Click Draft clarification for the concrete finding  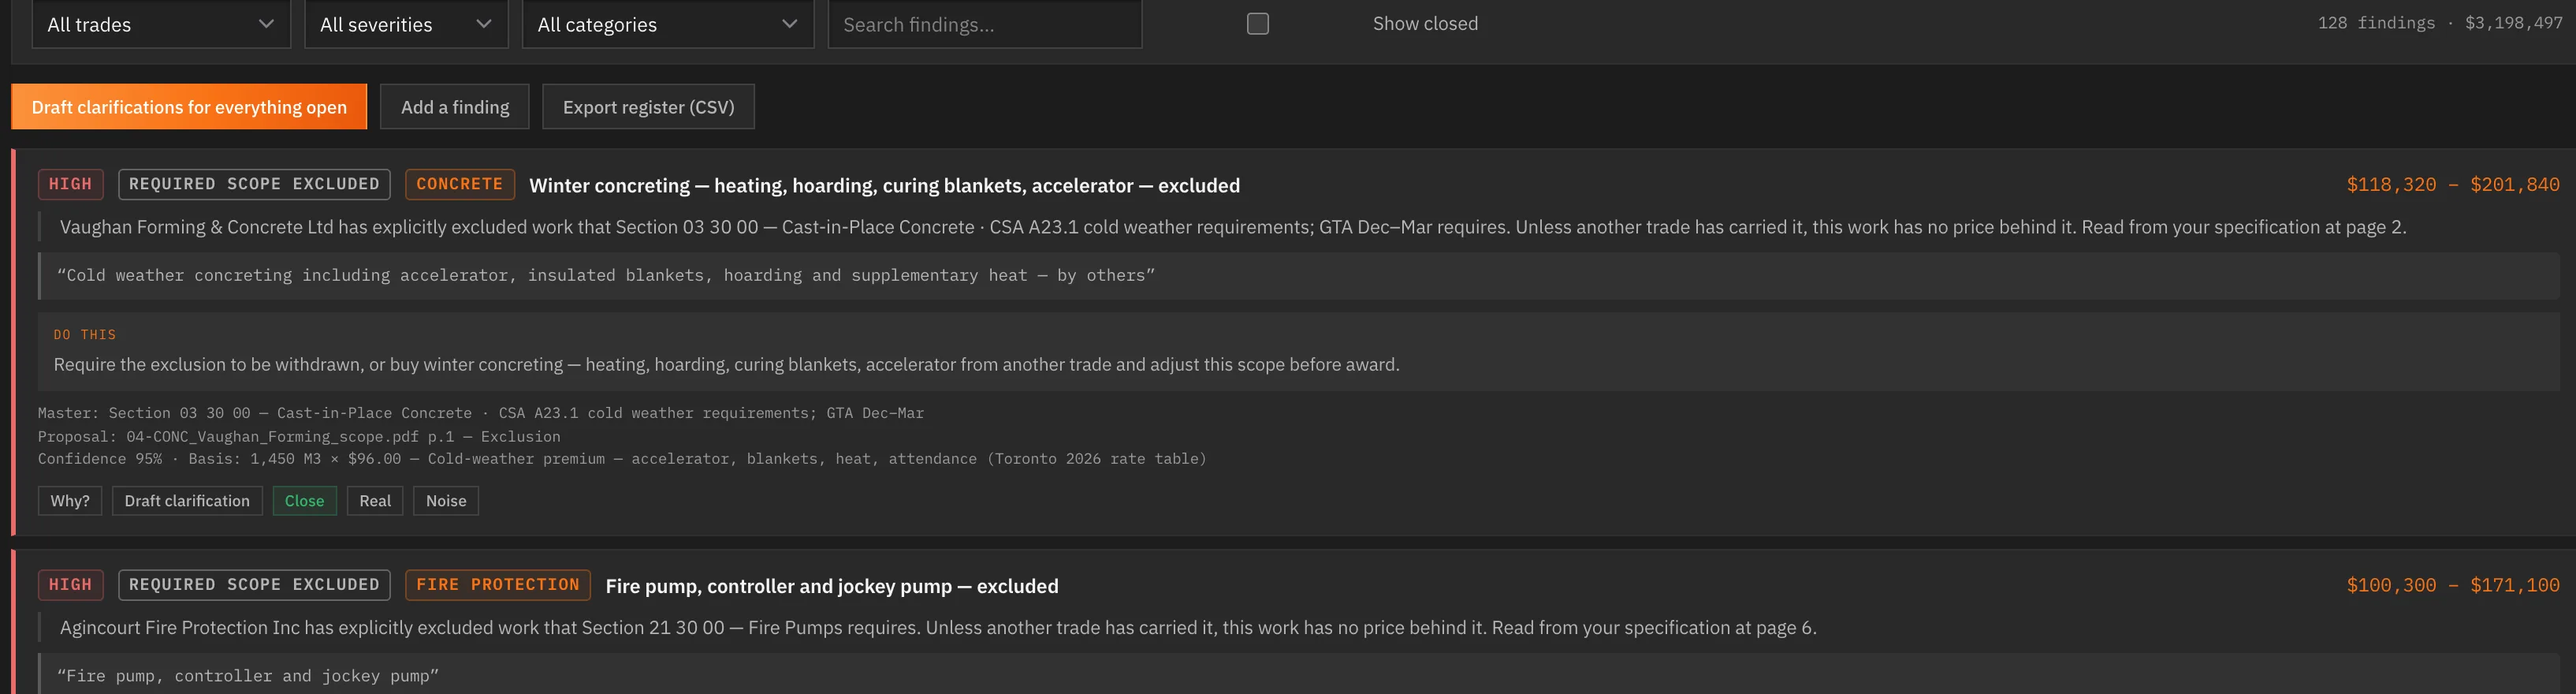[187, 501]
